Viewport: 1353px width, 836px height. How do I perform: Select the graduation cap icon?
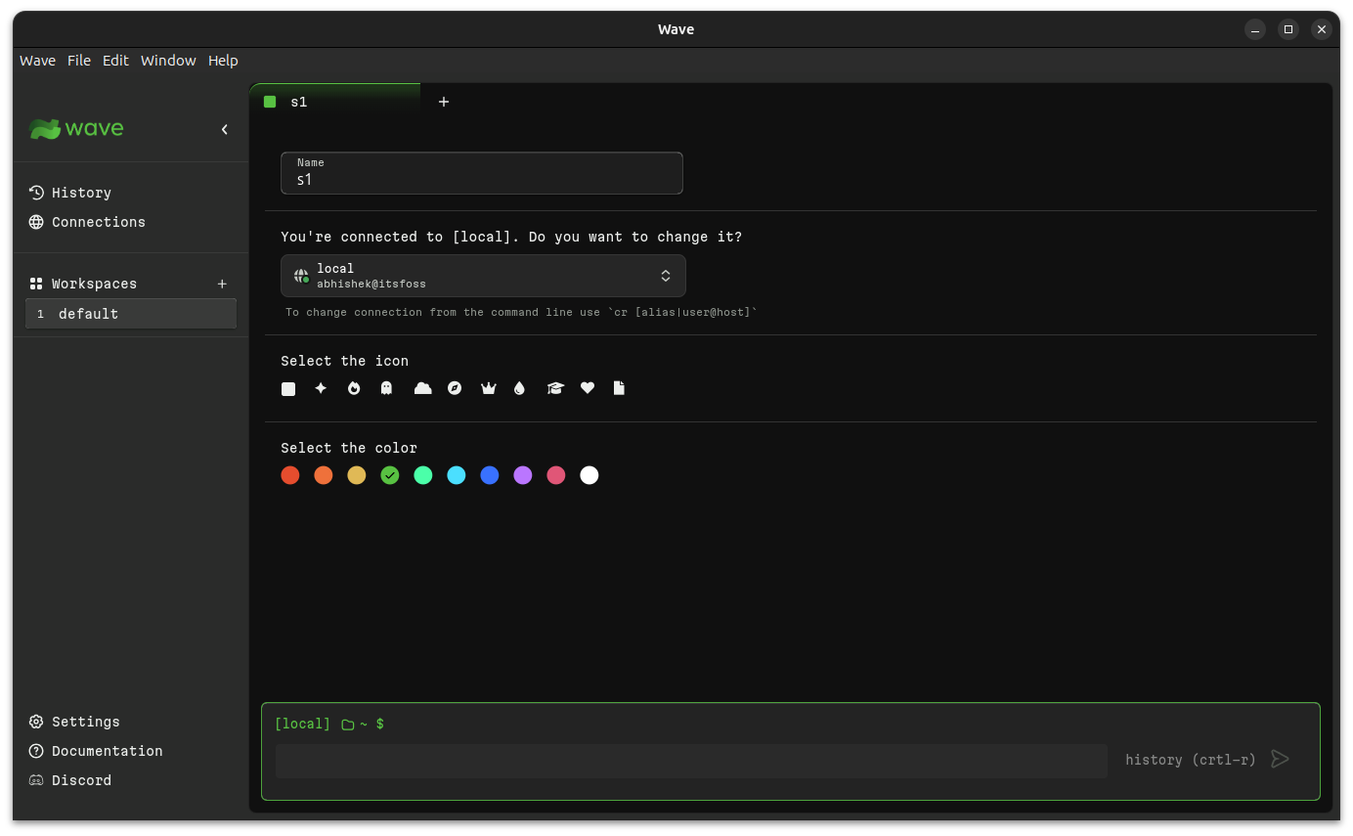pos(555,388)
